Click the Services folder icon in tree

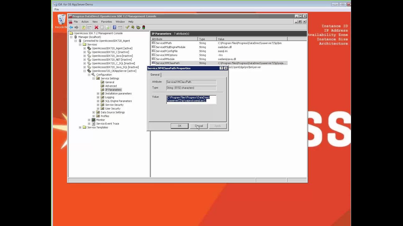tap(84, 45)
